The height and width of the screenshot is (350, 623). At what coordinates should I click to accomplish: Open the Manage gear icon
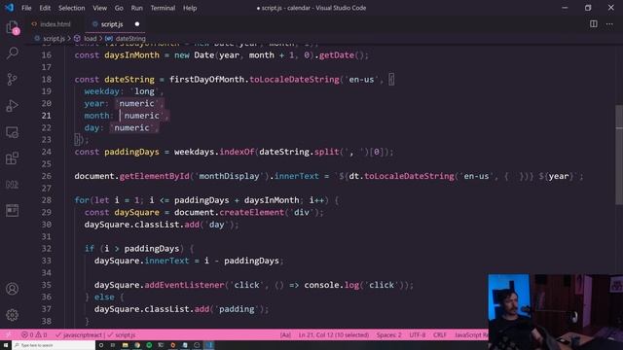(x=13, y=315)
